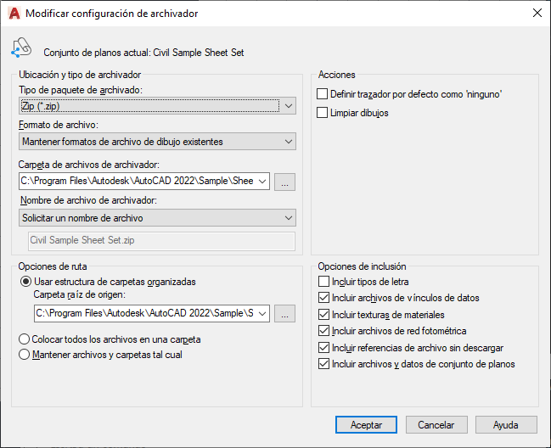Click the Cancelar button
Screen dimensions: 551x448
coord(436,425)
